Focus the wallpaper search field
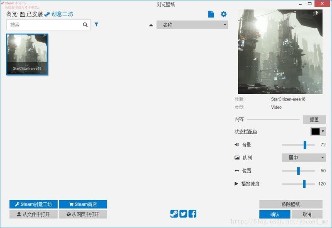The height and width of the screenshot is (228, 332). click(49, 25)
